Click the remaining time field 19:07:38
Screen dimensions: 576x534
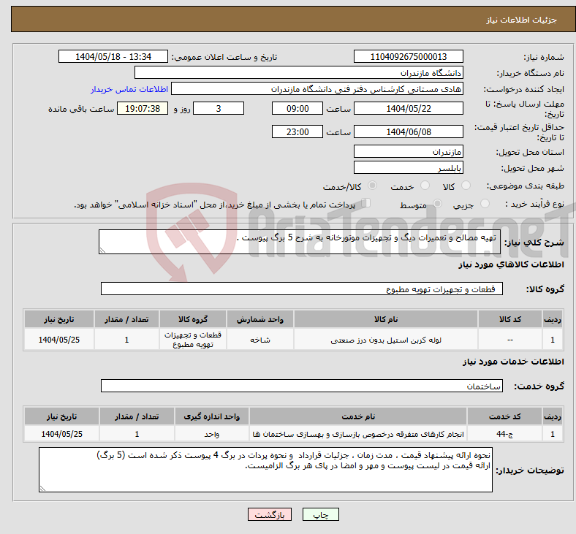(x=143, y=109)
